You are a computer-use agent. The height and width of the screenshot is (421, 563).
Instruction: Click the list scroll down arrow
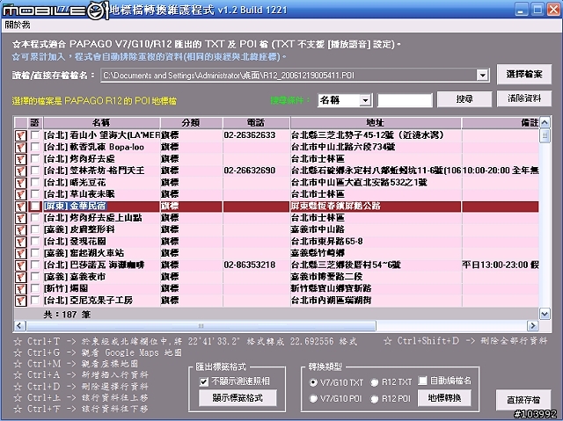pos(545,315)
